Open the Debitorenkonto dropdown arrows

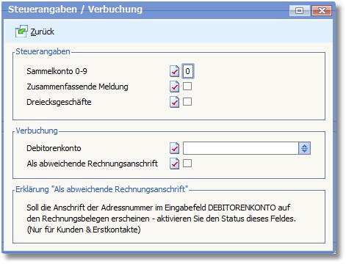[304, 148]
